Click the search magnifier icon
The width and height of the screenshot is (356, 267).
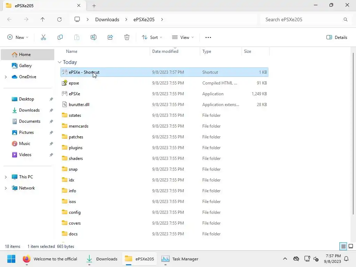[x=345, y=19]
